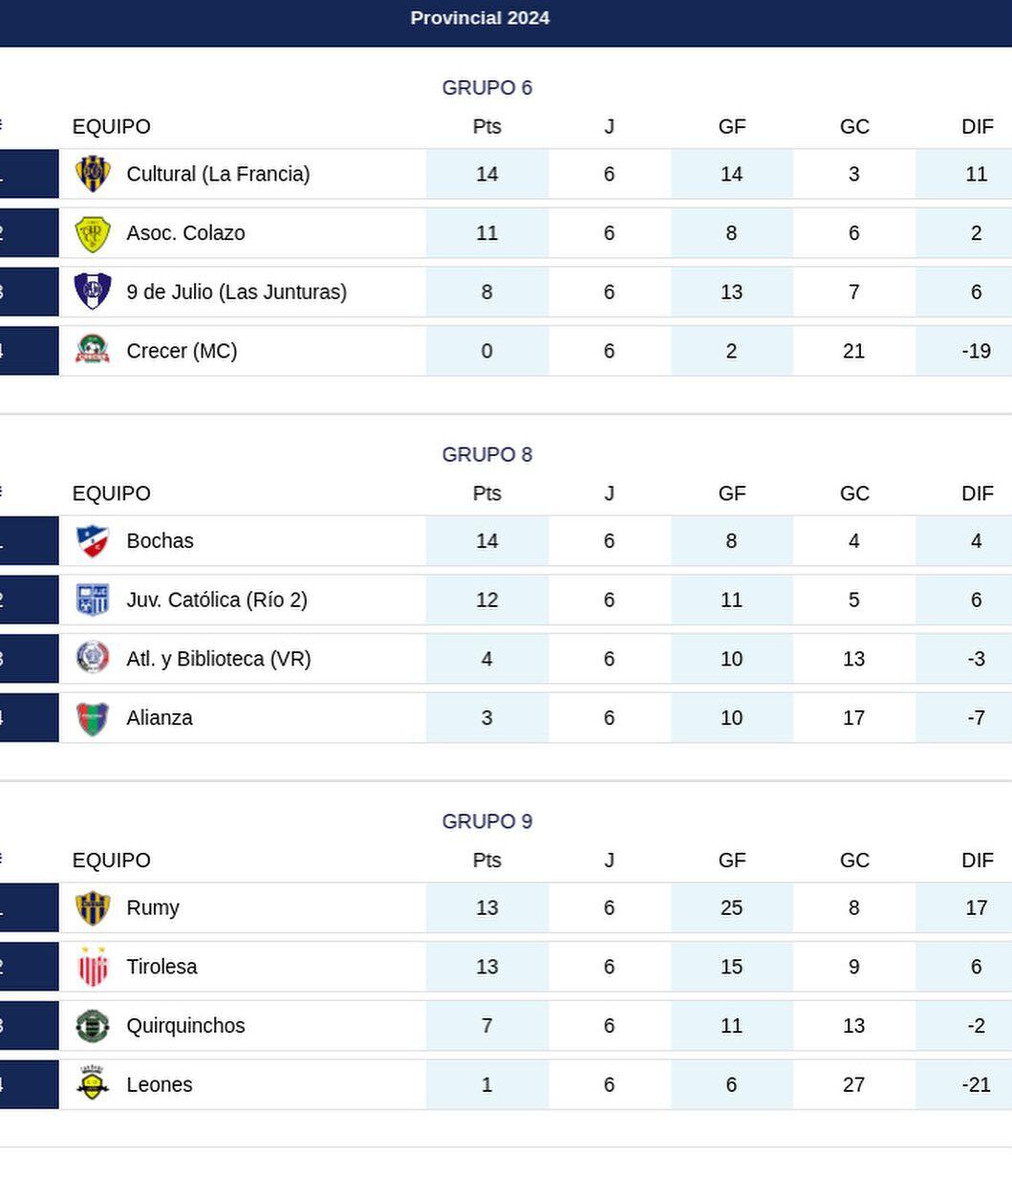Click the DIF column header in Grupo 9
Image resolution: width=1012 pixels, height=1178 pixels.
977,861
